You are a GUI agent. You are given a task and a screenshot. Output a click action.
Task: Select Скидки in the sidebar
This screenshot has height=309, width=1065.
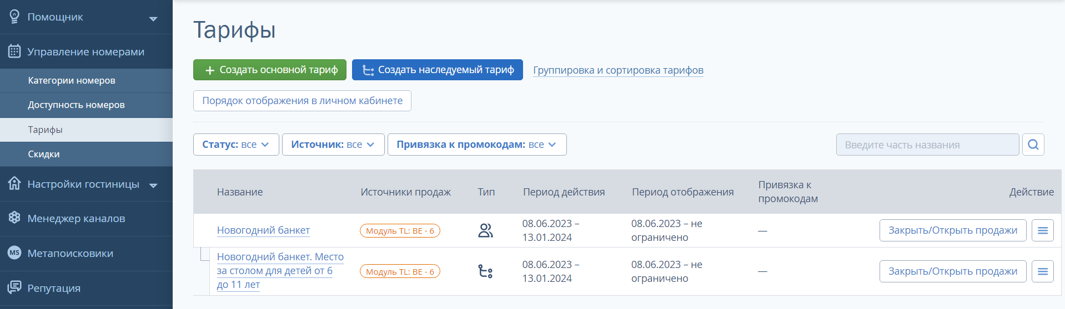44,154
